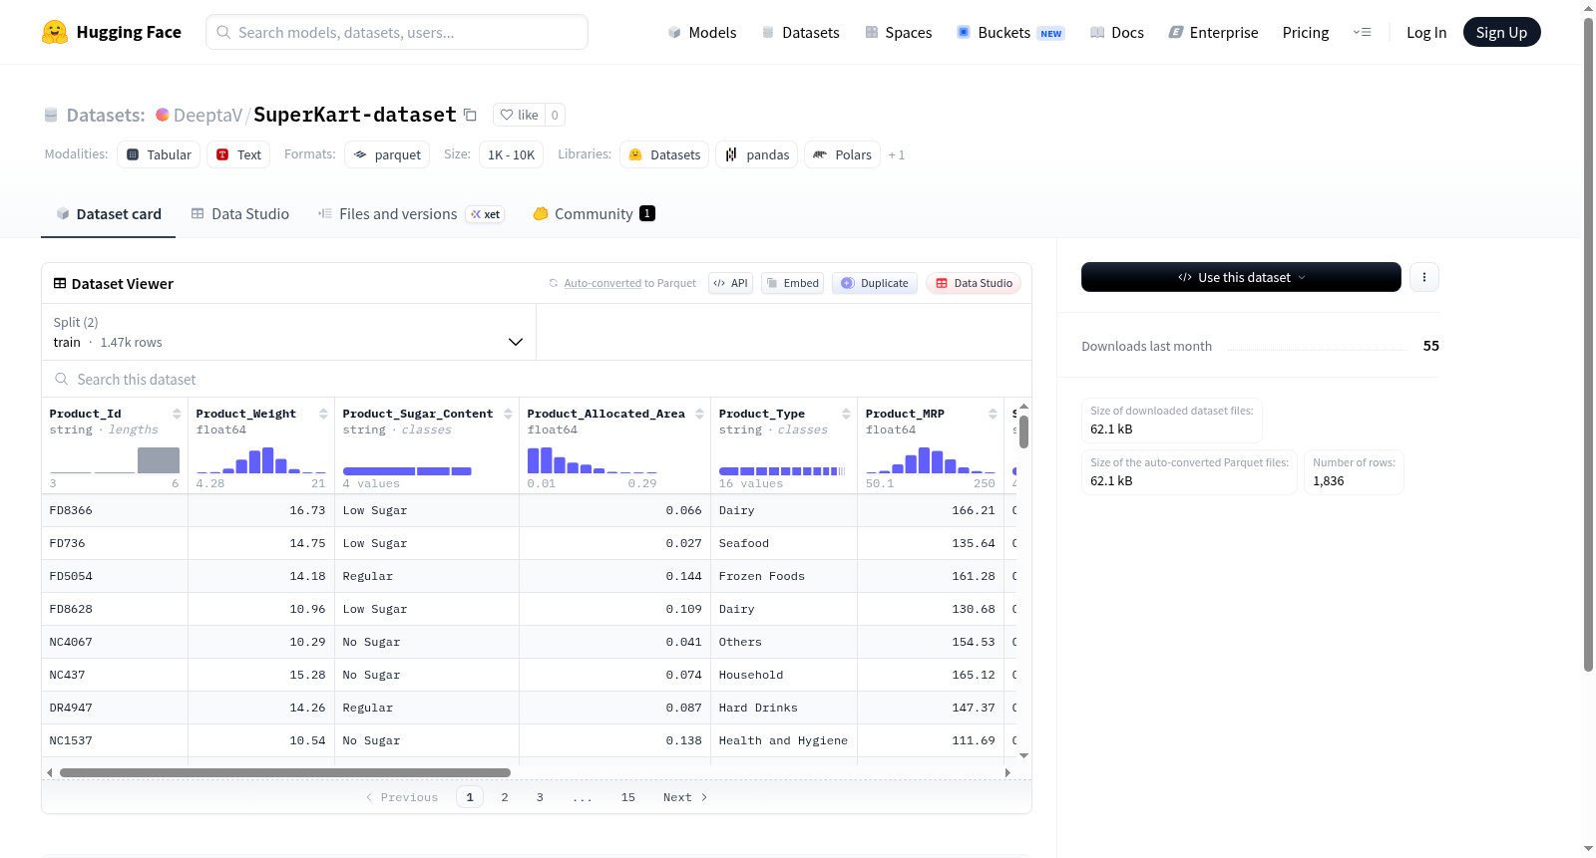Switch to the Dataset card tab
This screenshot has height=858, width=1596.
[109, 214]
